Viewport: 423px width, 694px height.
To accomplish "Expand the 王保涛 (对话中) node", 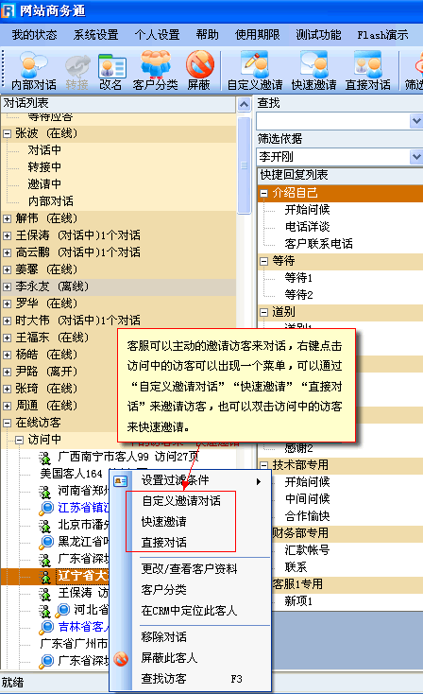I will [x=7, y=235].
